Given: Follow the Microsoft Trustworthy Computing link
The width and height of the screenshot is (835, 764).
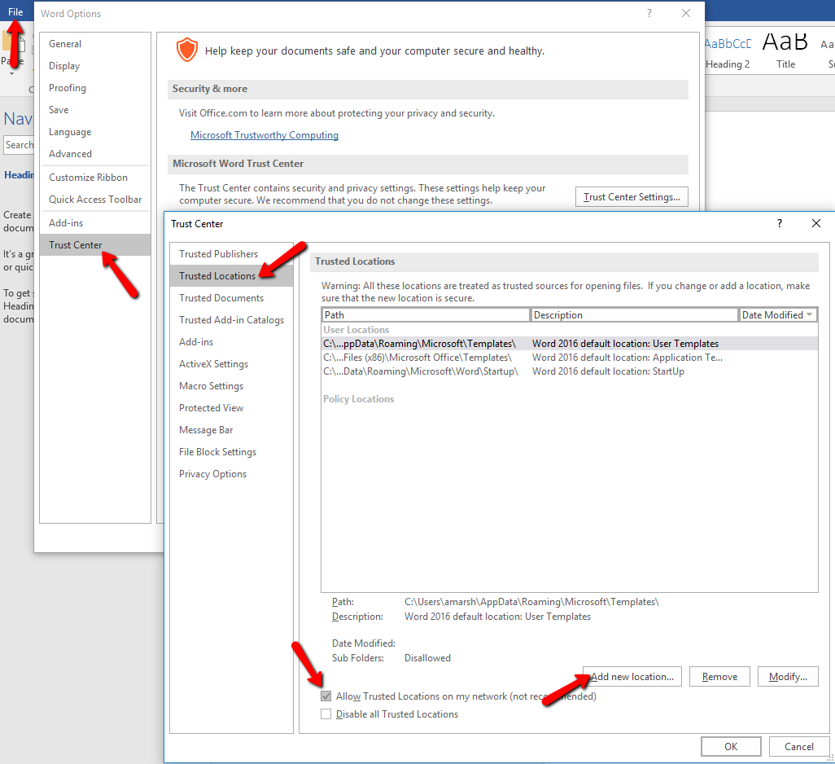Looking at the screenshot, I should [x=264, y=135].
